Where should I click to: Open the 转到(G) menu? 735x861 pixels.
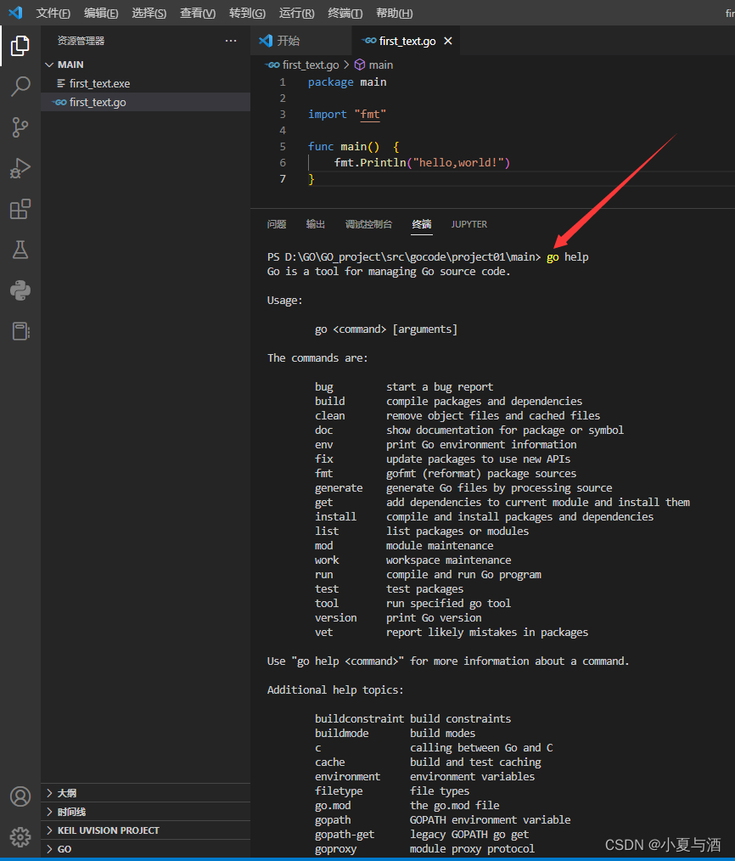point(247,13)
